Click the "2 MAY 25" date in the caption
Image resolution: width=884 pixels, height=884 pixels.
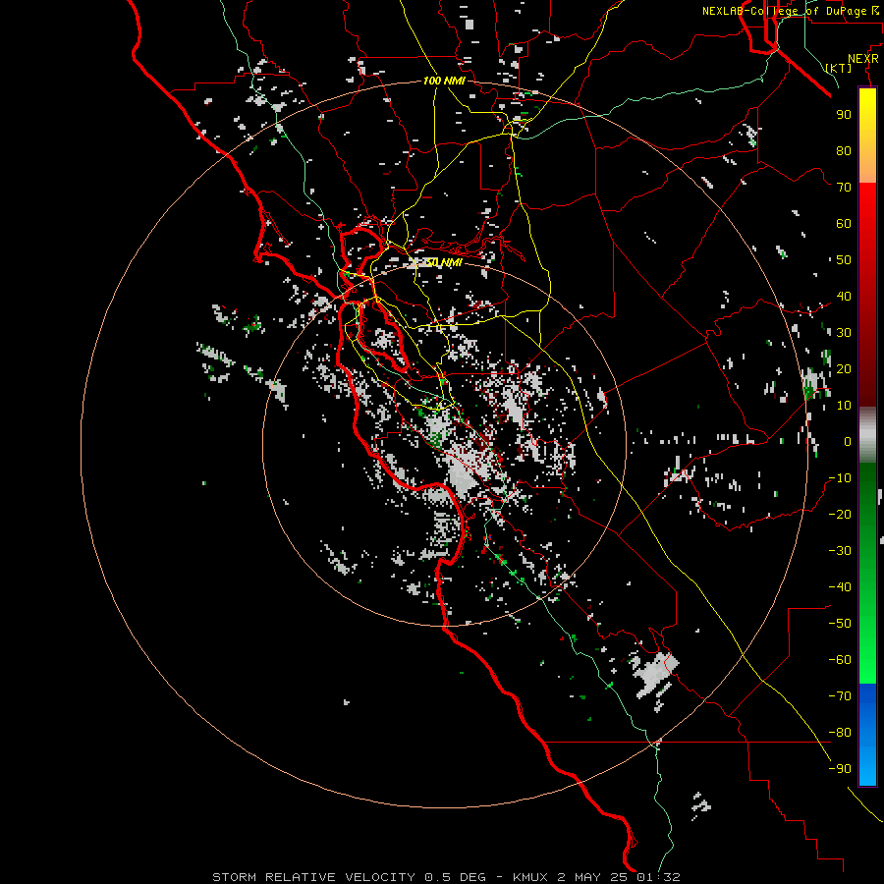pyautogui.click(x=592, y=877)
